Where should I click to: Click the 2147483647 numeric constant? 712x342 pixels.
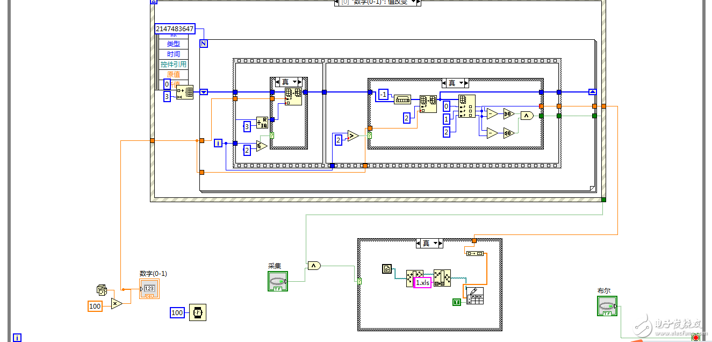174,28
